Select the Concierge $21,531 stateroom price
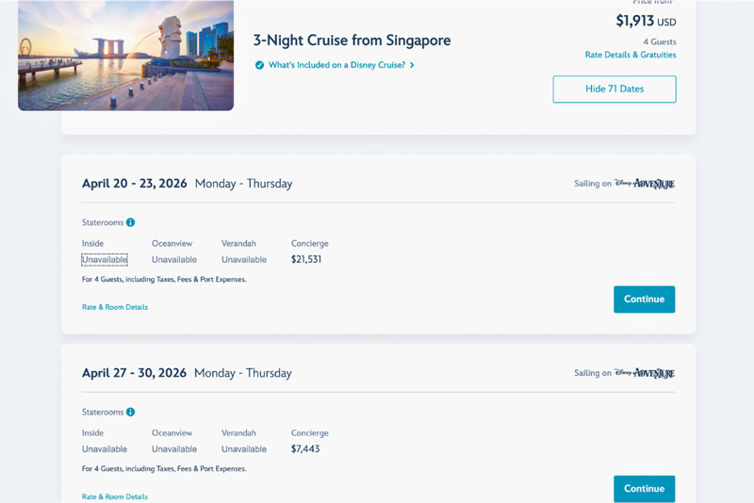The height and width of the screenshot is (503, 754). 306,260
